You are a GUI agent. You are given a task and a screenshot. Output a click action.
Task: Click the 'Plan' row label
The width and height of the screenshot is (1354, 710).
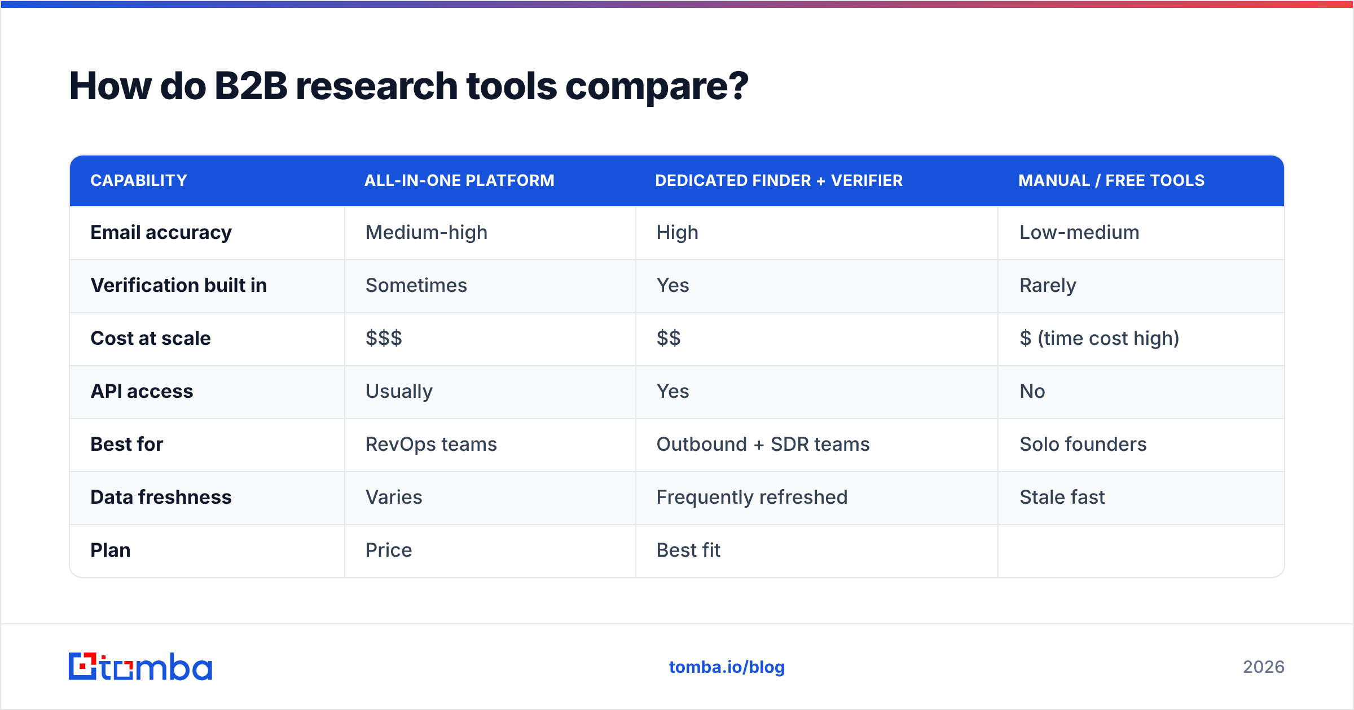click(111, 550)
